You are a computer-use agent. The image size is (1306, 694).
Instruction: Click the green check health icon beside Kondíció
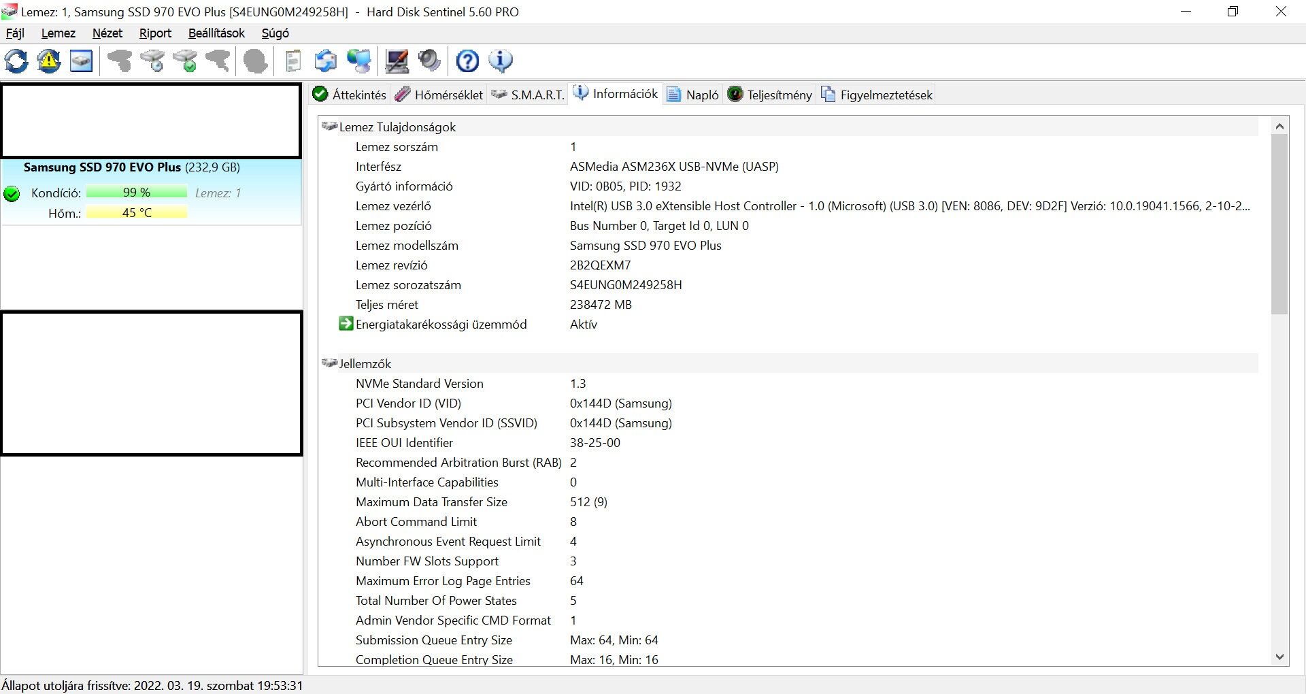pos(12,194)
